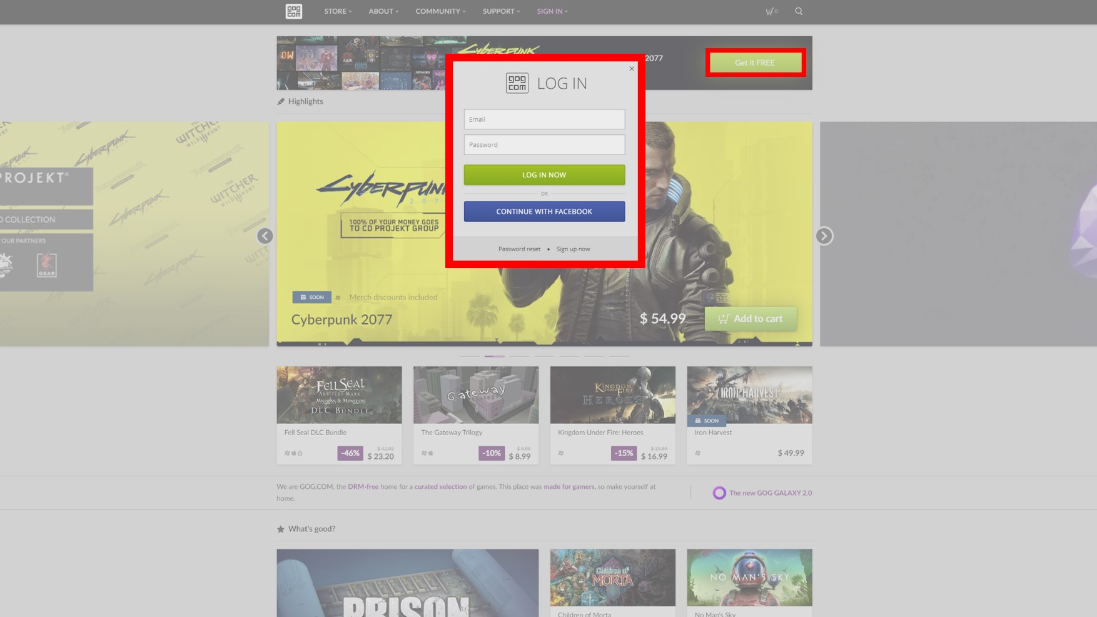Open the Prison game banner
This screenshot has width=1097, height=617.
click(x=408, y=583)
